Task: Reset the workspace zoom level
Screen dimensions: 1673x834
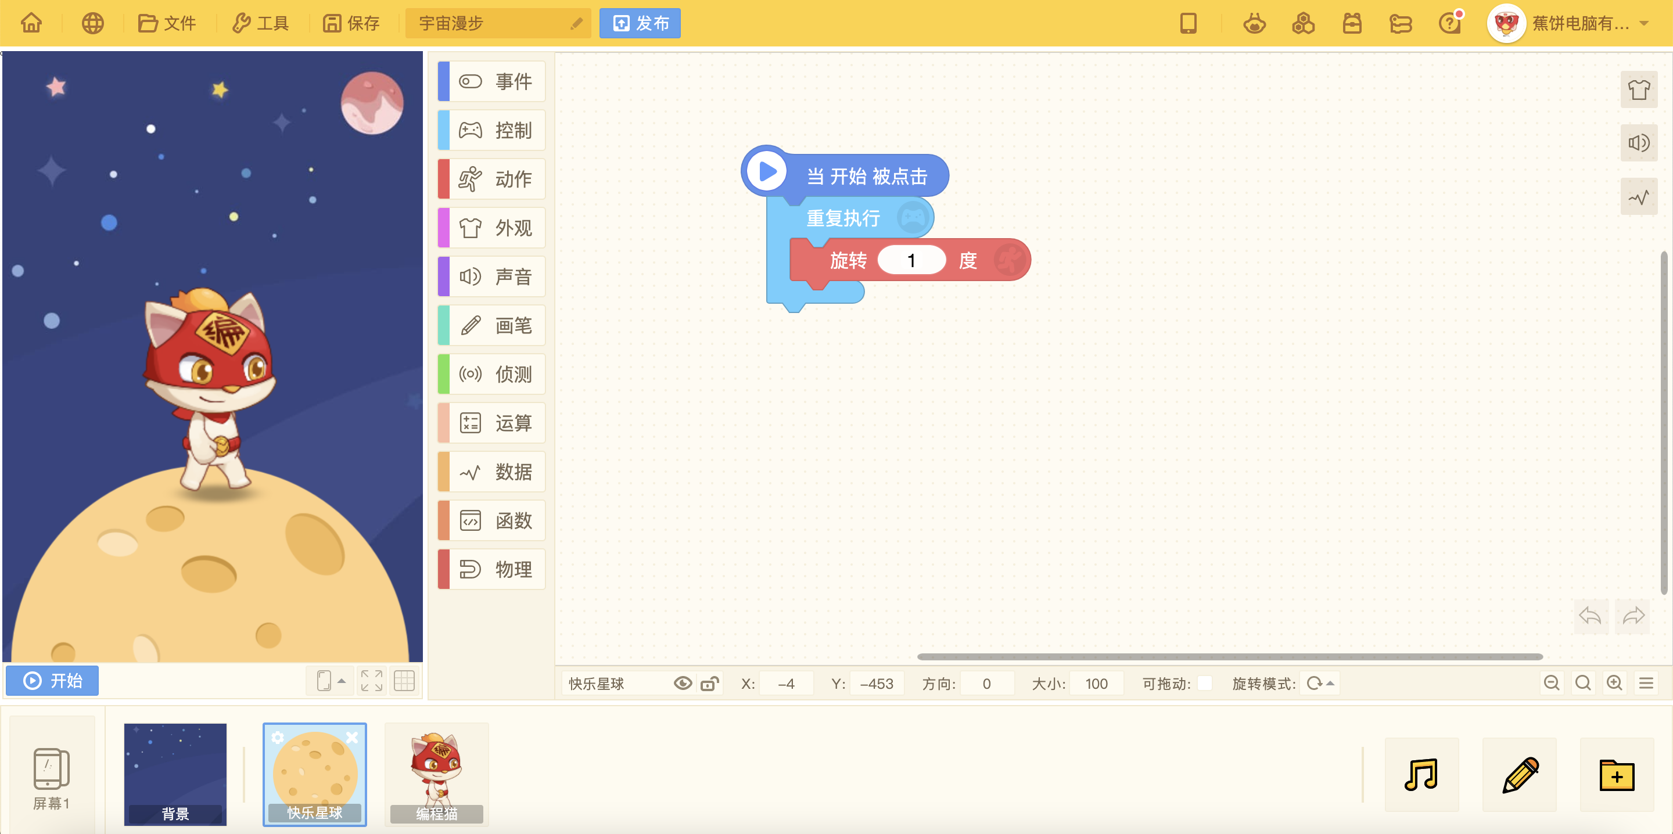Action: click(1583, 682)
